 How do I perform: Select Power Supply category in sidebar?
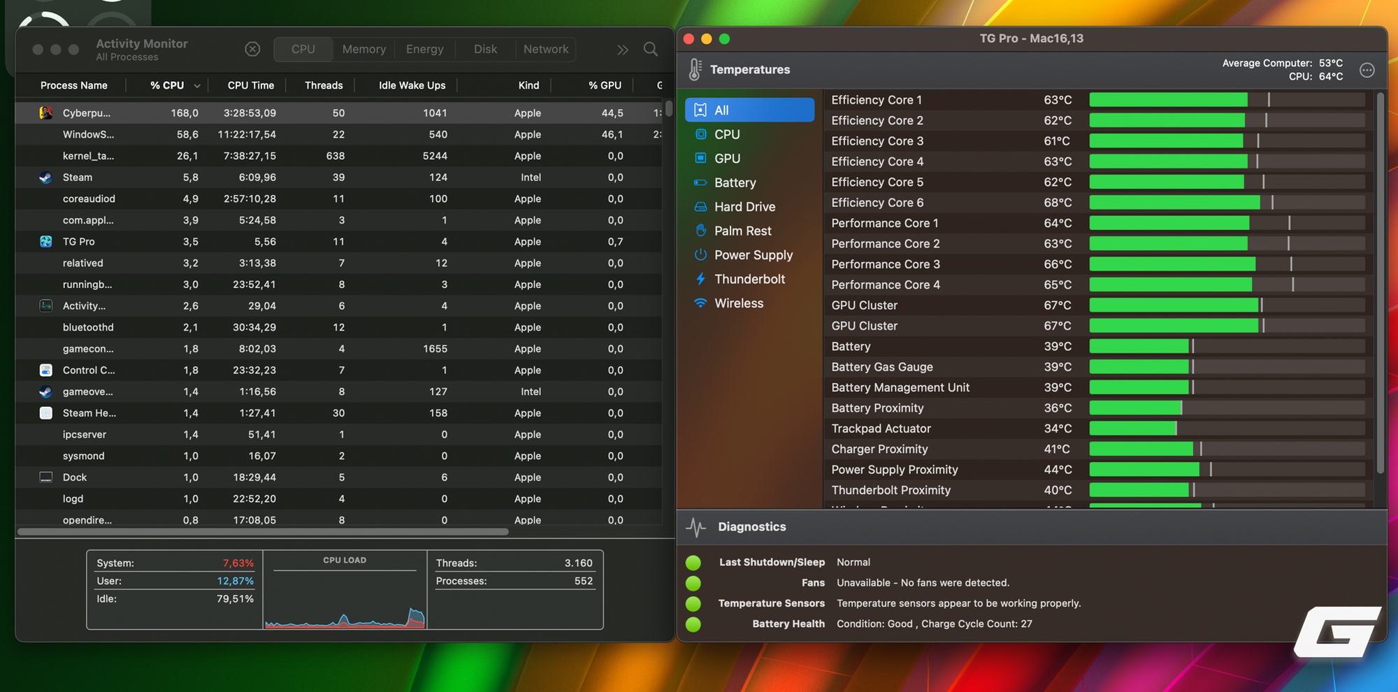(x=749, y=255)
